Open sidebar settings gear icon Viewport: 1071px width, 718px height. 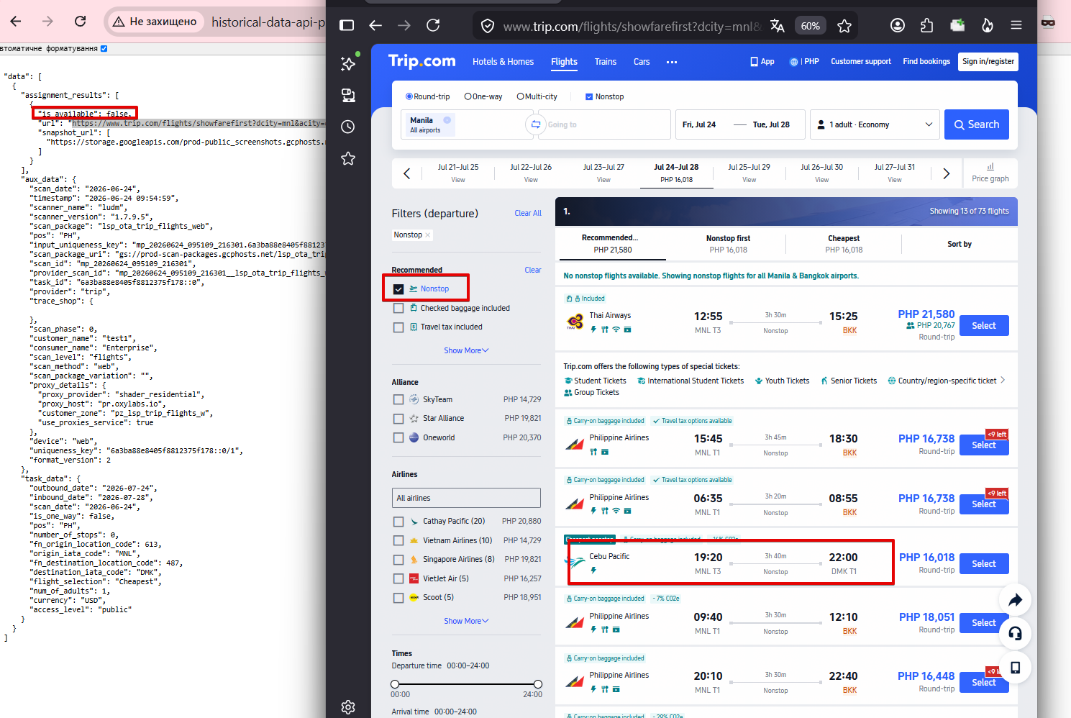(x=348, y=706)
